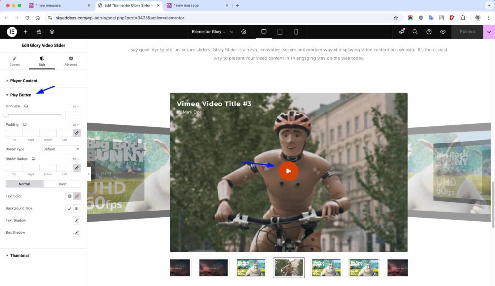This screenshot has width=495, height=286.
Task: Go to the browser home page
Action: coord(38,18)
